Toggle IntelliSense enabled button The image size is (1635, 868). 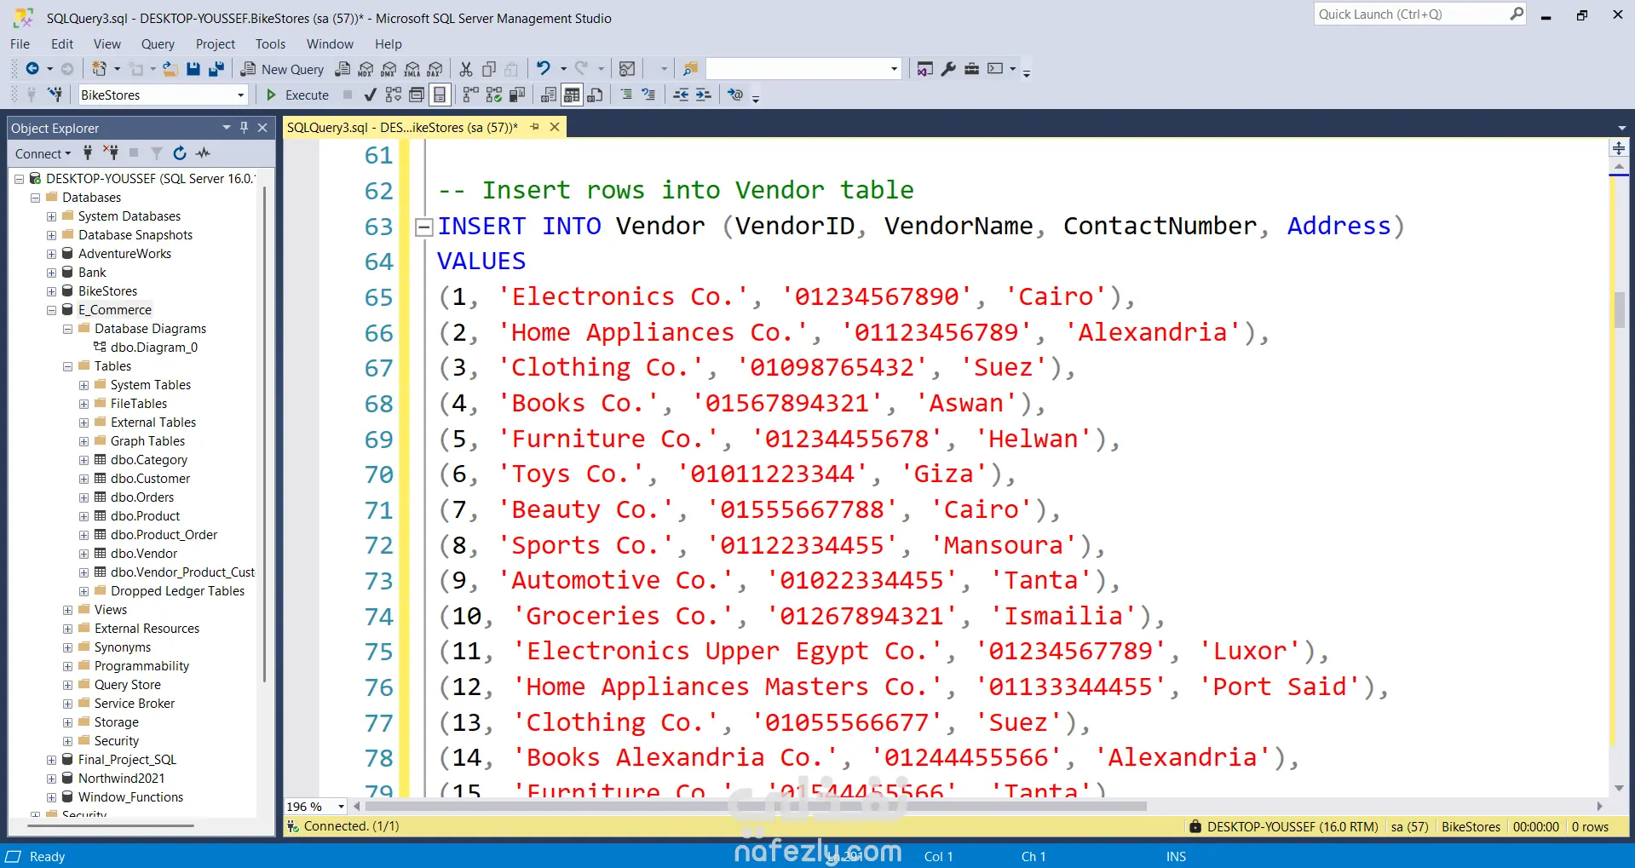[440, 95]
